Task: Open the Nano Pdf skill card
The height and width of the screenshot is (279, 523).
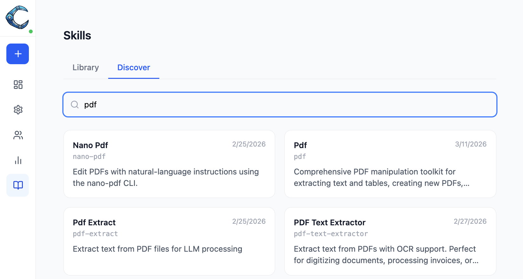Action: [169, 164]
